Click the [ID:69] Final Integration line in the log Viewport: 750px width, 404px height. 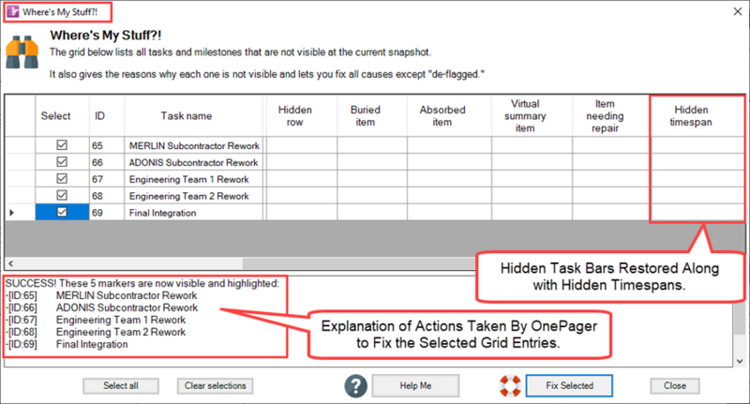click(67, 344)
